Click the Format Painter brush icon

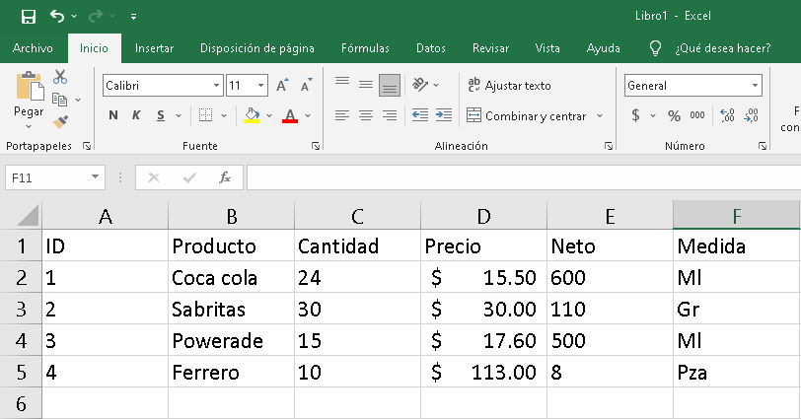pos(60,121)
